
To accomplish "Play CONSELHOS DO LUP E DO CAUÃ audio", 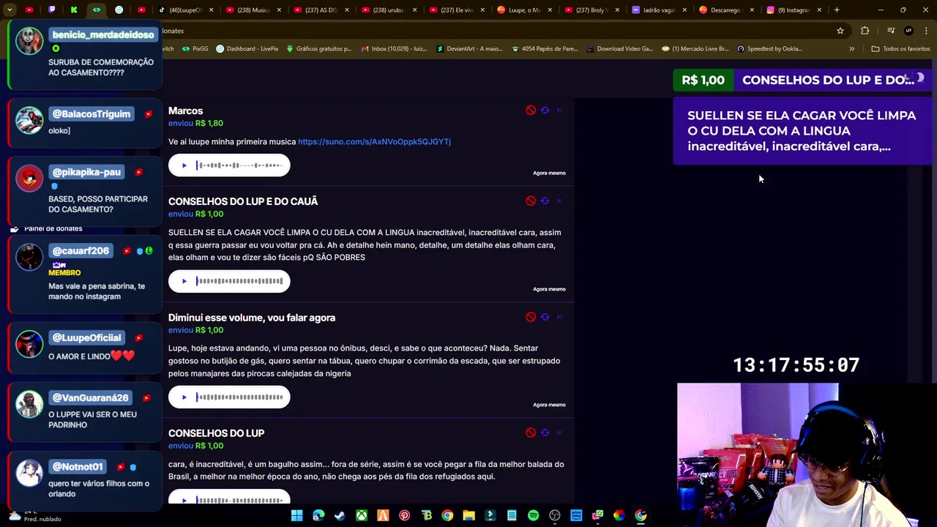I will pyautogui.click(x=184, y=281).
